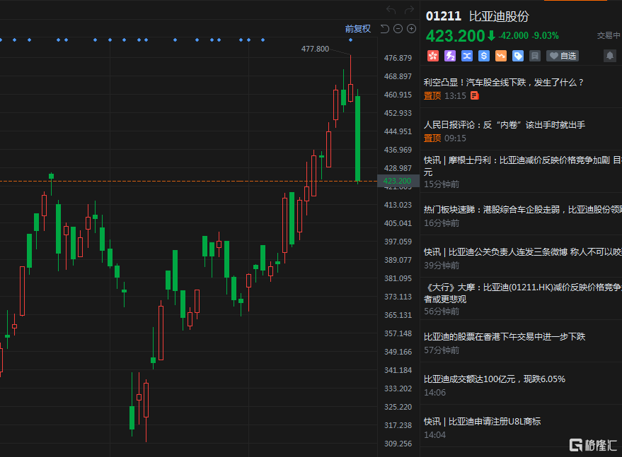Open 比亚迪的股票在香港下午交易中进一步下跌 news

tap(505, 337)
